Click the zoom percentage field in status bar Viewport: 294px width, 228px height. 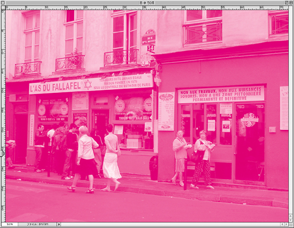(x=10, y=224)
